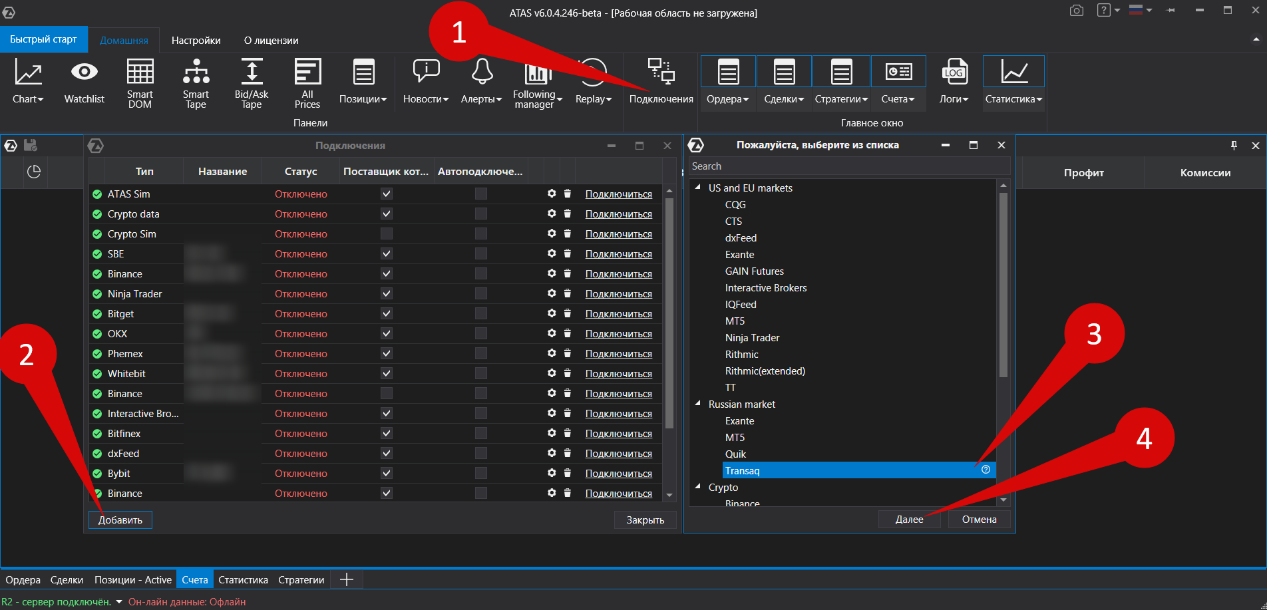Open settings gear for the Bitget connection

point(552,313)
